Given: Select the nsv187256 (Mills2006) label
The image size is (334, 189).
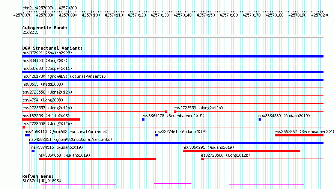Looking at the screenshot, I should click(46, 116).
